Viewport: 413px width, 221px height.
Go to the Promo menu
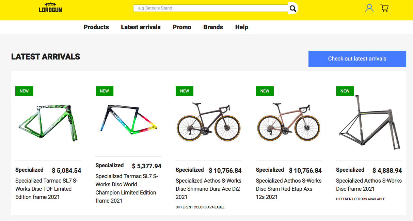(x=182, y=27)
